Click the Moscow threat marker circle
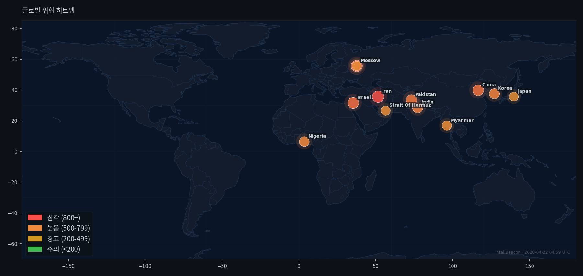The height and width of the screenshot is (276, 583). tap(357, 66)
